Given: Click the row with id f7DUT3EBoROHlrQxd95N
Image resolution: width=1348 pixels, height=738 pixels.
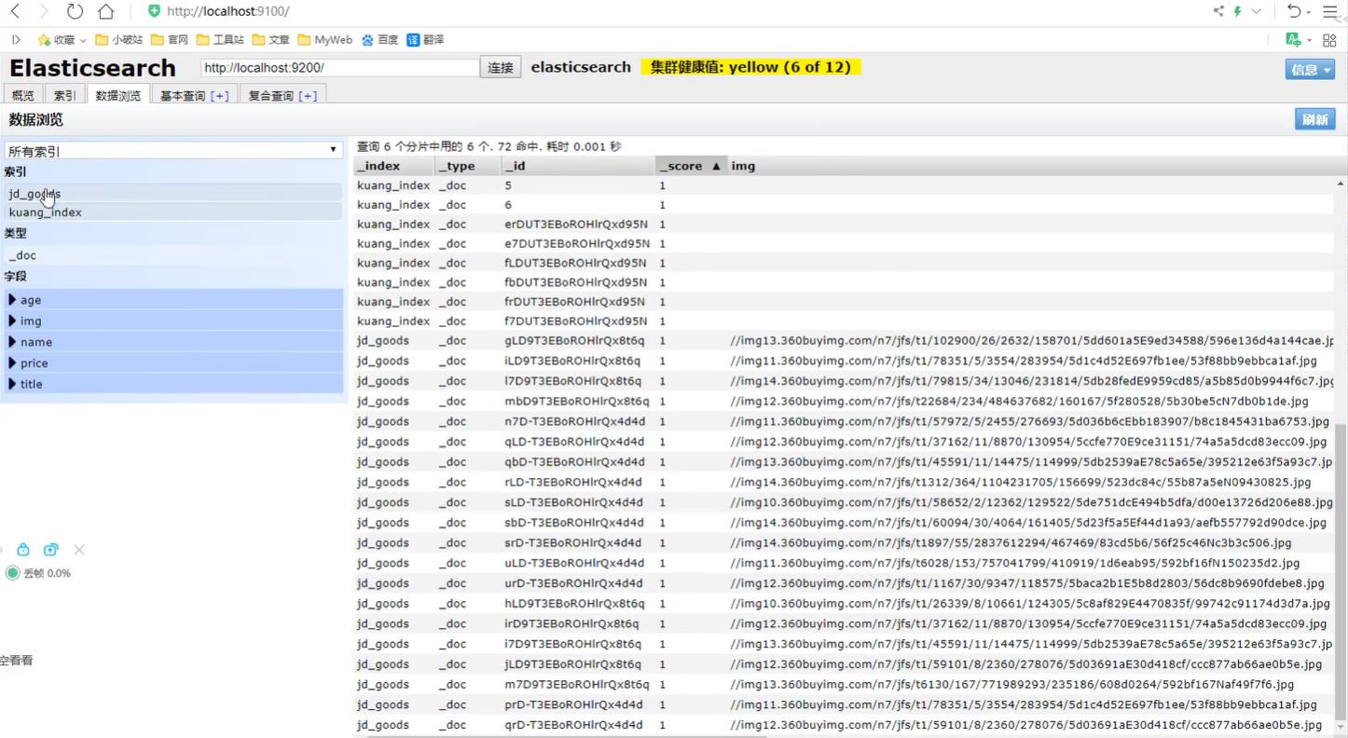Looking at the screenshot, I should [844, 321].
